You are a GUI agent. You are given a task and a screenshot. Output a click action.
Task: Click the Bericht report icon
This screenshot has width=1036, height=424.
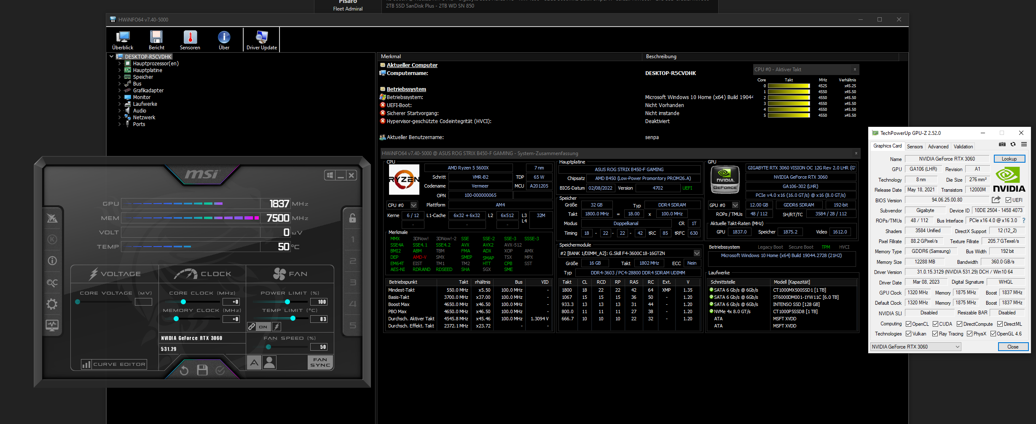click(156, 40)
